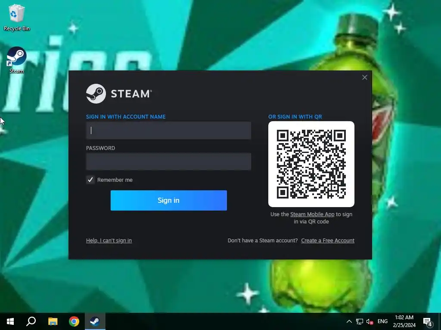441x330 pixels.
Task: Open the Windows Start menu
Action: [10, 321]
